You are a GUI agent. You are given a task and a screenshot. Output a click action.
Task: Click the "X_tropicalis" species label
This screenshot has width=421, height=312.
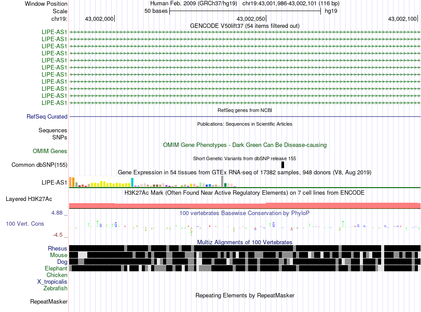coord(52,282)
